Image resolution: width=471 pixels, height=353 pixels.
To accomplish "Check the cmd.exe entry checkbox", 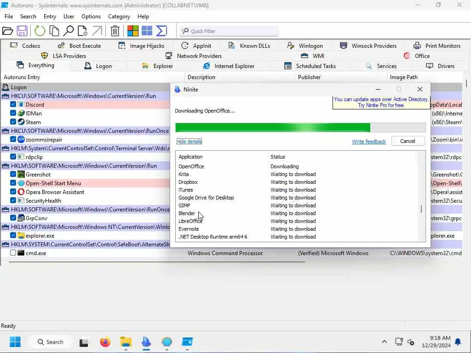I will pyautogui.click(x=13, y=253).
